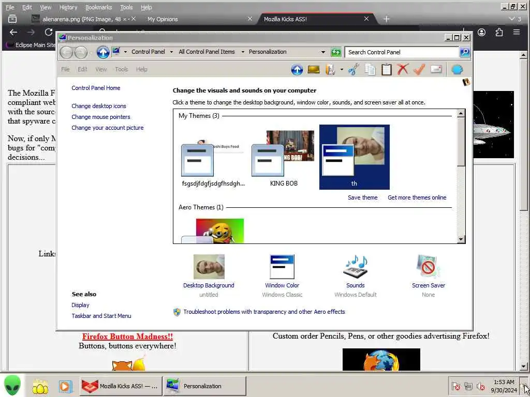
Task: Select the fsgsdjfdgfjsdgfhsdgh theme
Action: coord(213,158)
